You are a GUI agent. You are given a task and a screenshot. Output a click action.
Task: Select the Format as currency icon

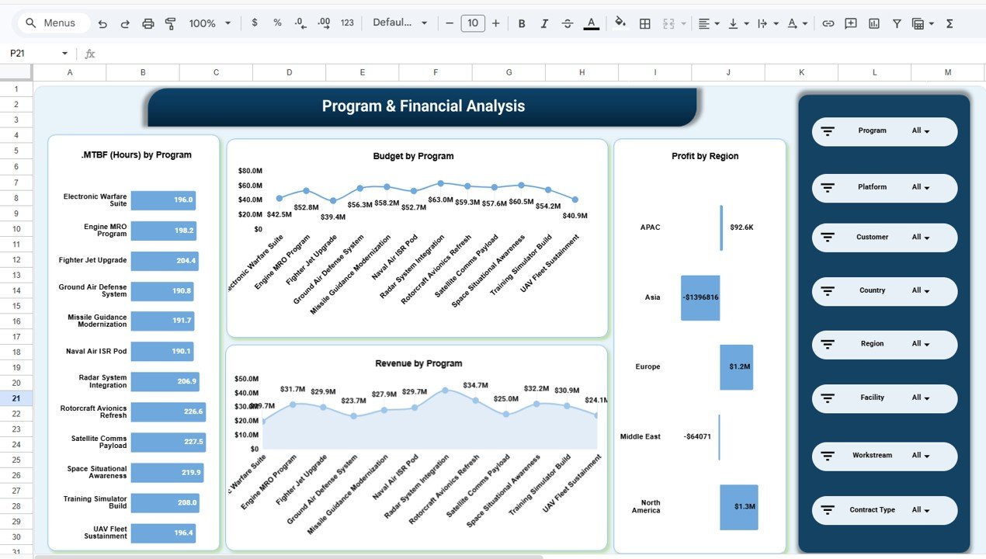tap(255, 23)
